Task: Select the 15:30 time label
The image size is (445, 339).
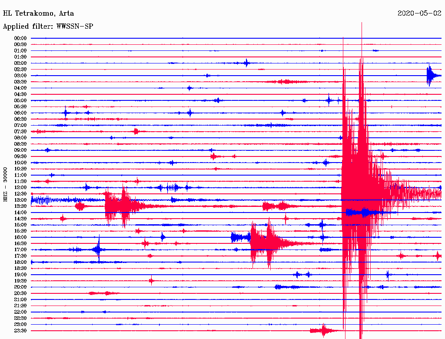Action: (x=20, y=231)
